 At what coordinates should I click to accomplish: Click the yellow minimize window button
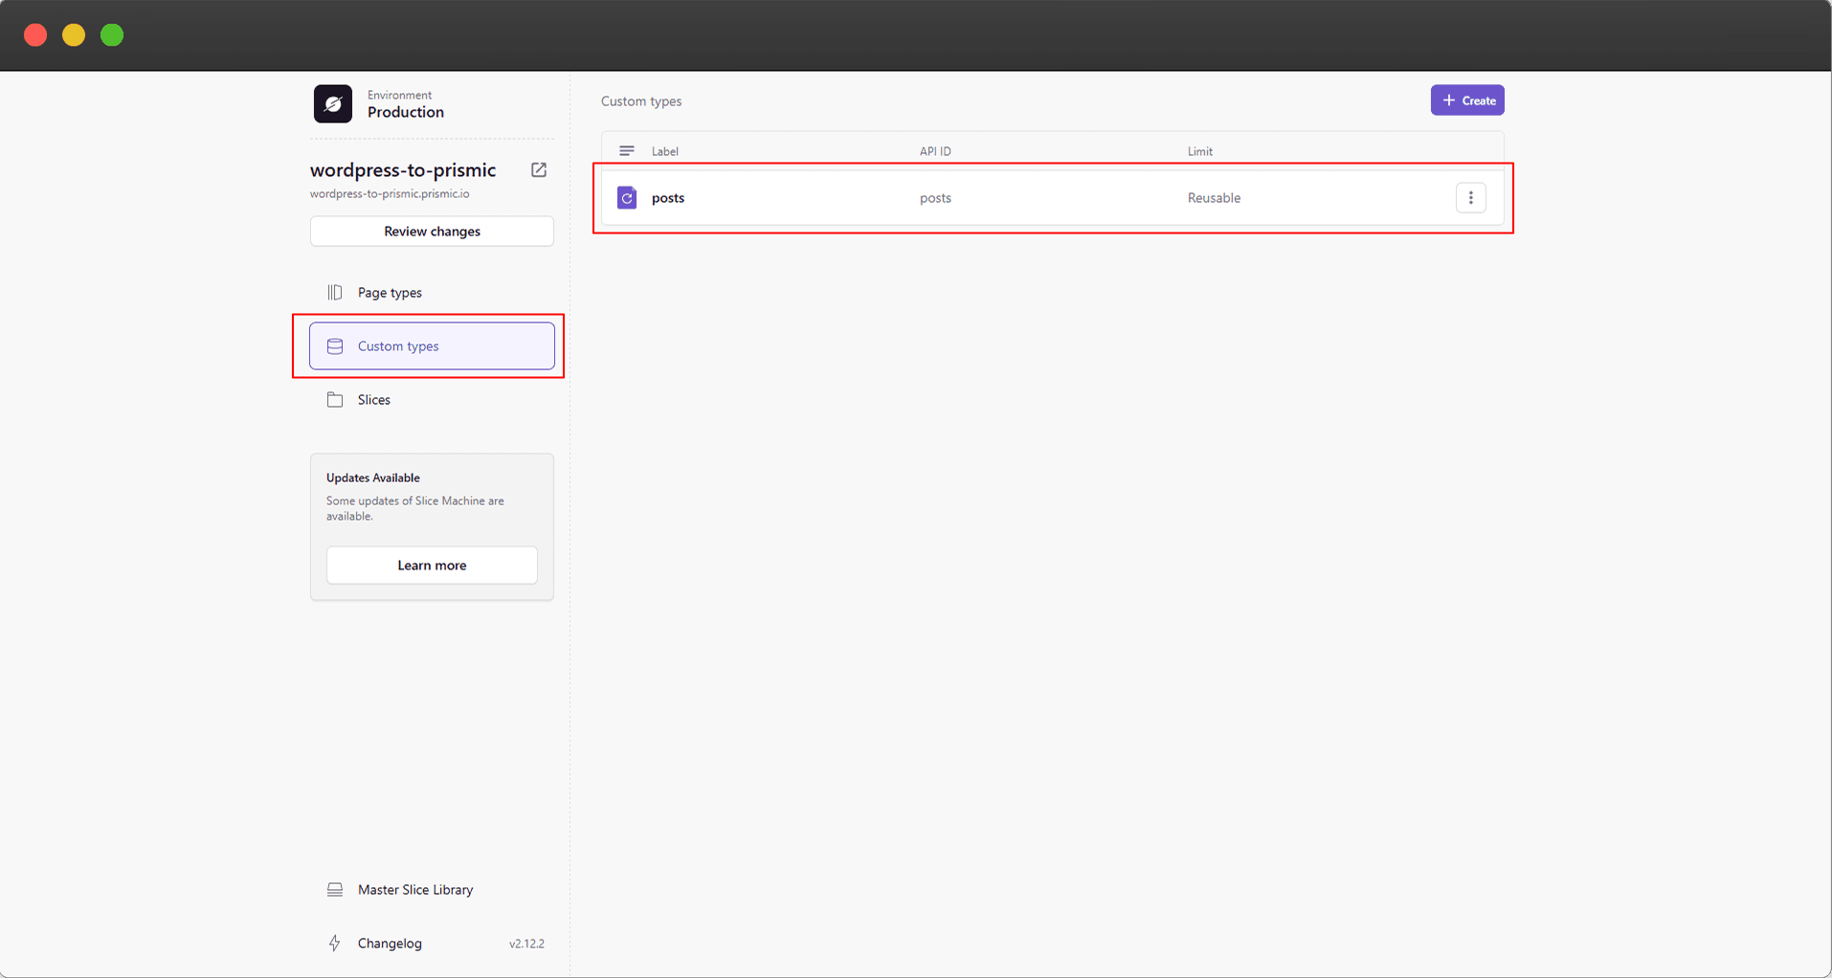74,35
